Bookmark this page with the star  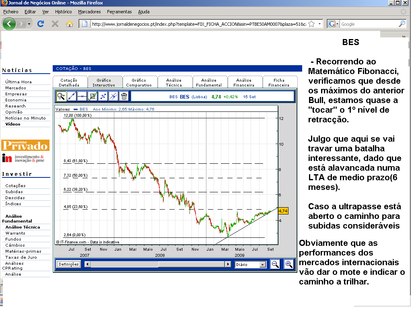pyautogui.click(x=311, y=24)
